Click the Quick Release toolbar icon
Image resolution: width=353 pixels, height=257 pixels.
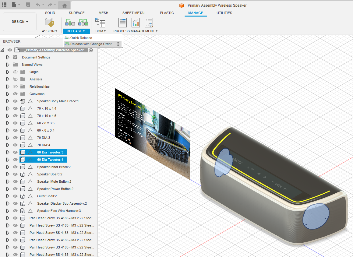pyautogui.click(x=70, y=22)
